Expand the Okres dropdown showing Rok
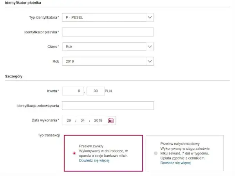235x176 pixels. click(x=108, y=47)
